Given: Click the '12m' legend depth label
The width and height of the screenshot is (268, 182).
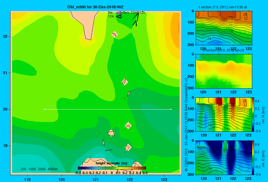Looking at the screenshot, I should tap(111, 16).
